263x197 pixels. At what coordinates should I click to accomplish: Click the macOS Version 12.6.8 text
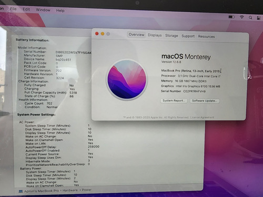(171, 62)
